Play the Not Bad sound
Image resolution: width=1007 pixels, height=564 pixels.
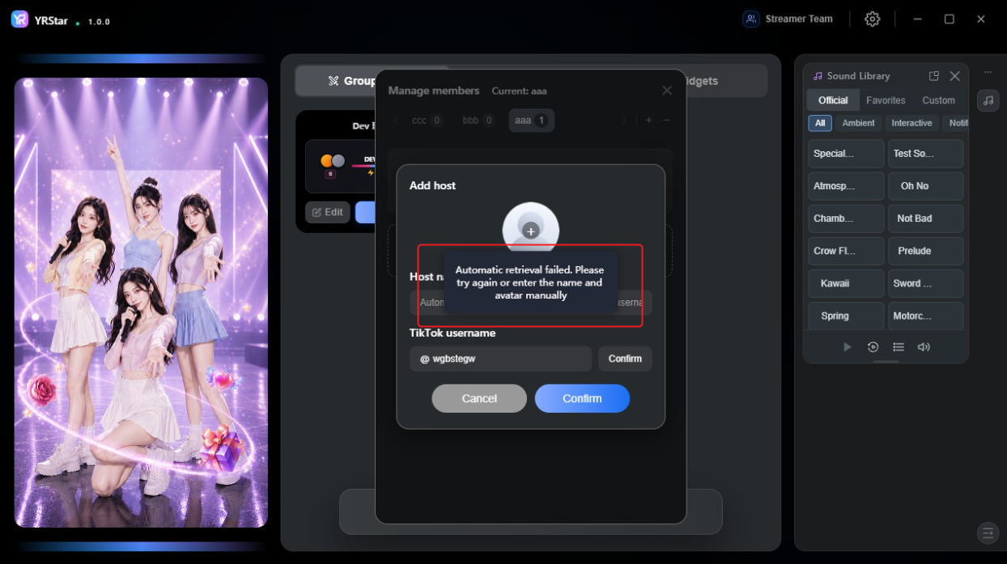pyautogui.click(x=926, y=218)
